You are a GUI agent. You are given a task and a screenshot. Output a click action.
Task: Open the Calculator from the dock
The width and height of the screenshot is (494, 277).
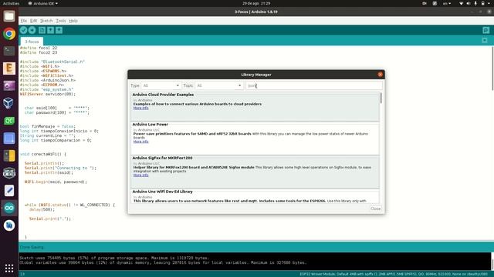coord(9,155)
